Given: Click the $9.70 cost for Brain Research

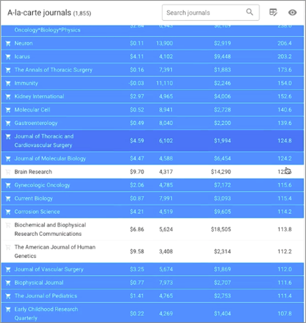Looking at the screenshot, I should [x=137, y=172].
